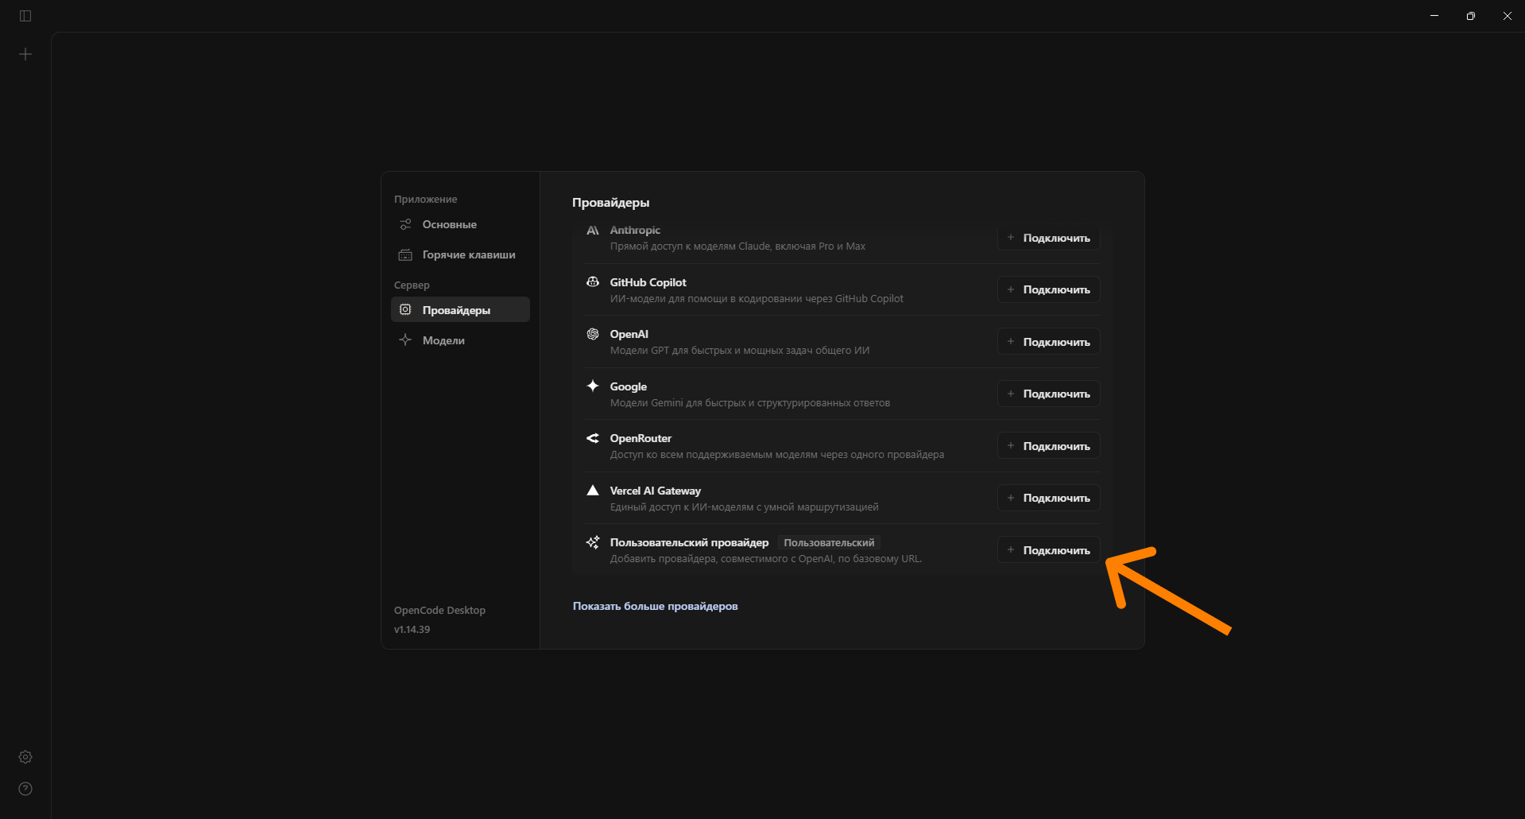This screenshot has width=1525, height=819.
Task: Open the Модели settings section
Action: (460, 340)
